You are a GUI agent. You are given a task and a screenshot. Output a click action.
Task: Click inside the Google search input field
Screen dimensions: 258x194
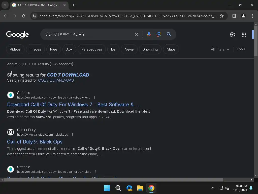coord(89,34)
